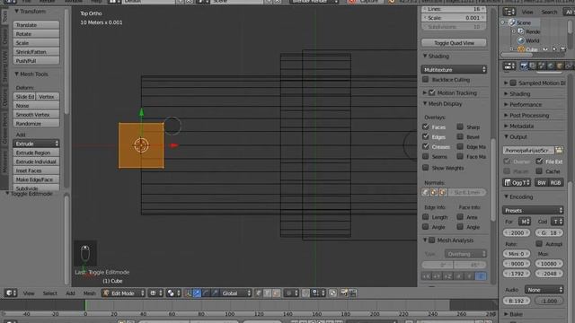575x323 pixels.
Task: Open the Mesh menu in 3D view header
Action: (89, 293)
